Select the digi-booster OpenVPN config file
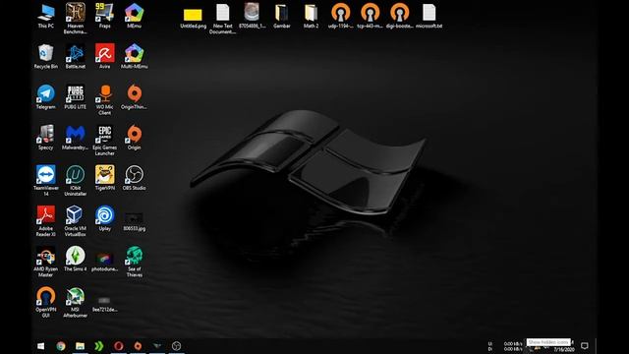This screenshot has width=629, height=354. pyautogui.click(x=400, y=16)
